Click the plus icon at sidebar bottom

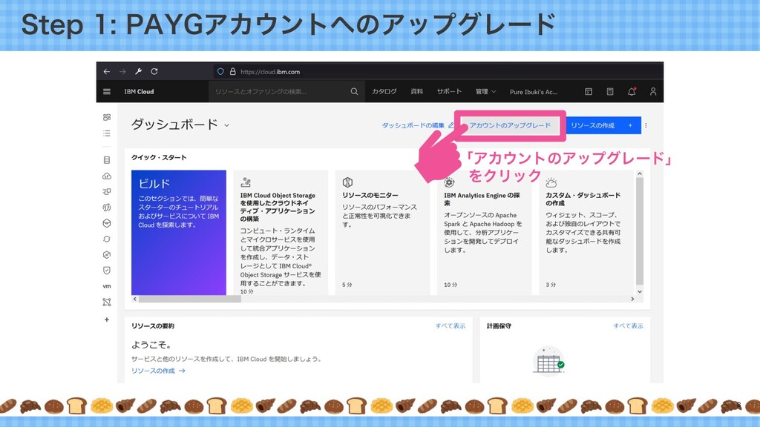(x=107, y=320)
